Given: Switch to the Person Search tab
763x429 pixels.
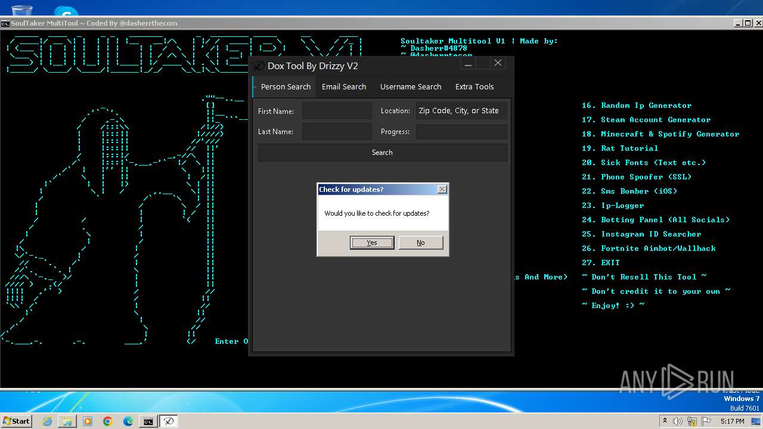Looking at the screenshot, I should point(286,87).
